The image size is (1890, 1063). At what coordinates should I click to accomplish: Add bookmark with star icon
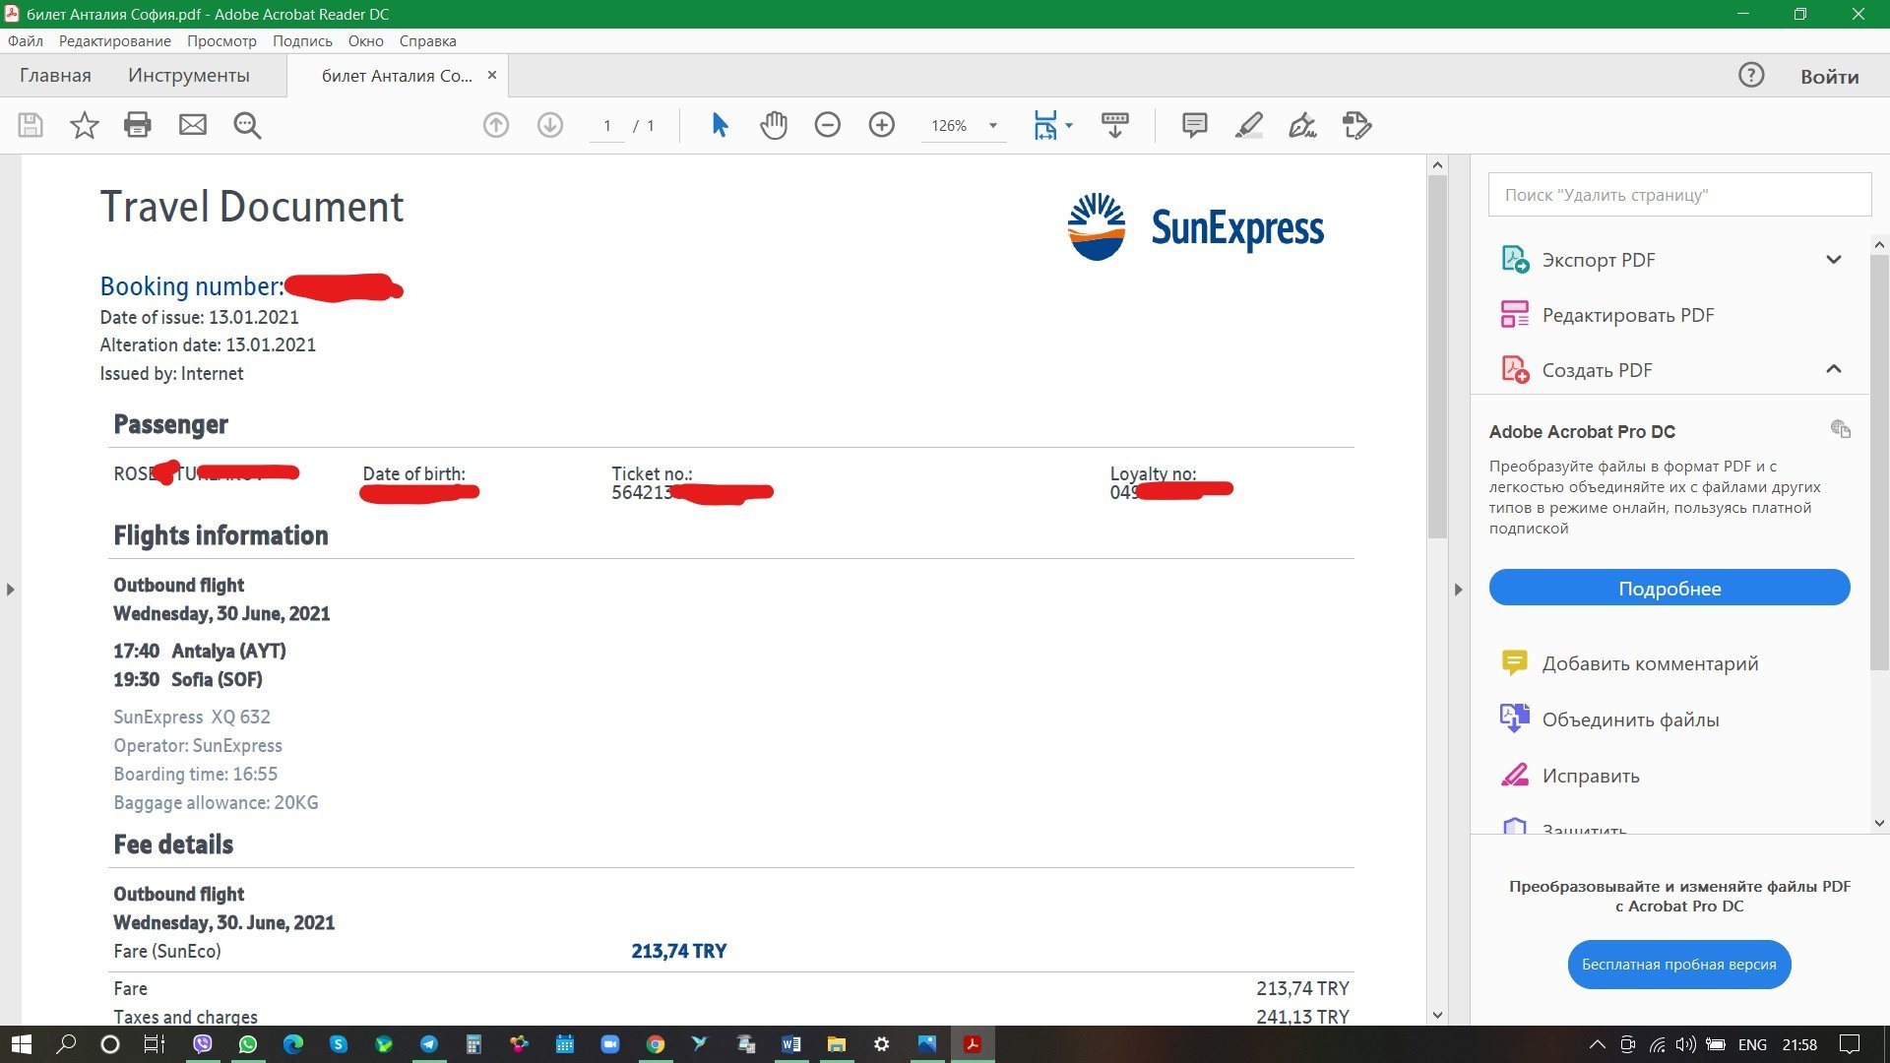coord(85,125)
